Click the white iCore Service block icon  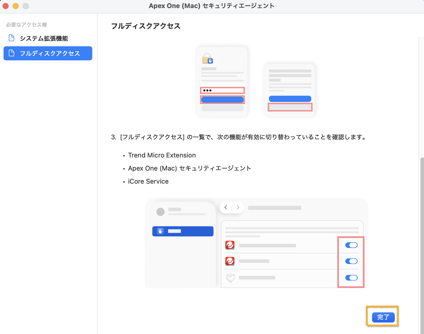(x=230, y=278)
